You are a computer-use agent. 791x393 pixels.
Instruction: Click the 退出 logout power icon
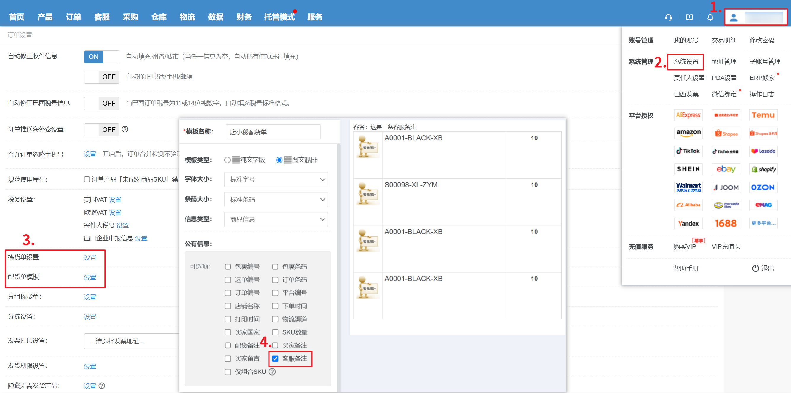pyautogui.click(x=755, y=268)
